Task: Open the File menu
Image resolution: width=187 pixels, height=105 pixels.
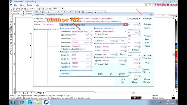Action: [x=15, y=5]
